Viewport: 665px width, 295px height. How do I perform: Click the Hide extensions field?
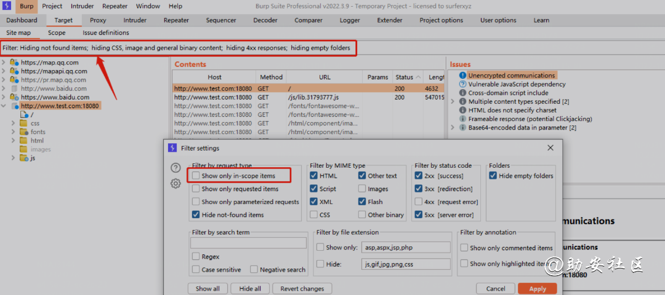406,264
